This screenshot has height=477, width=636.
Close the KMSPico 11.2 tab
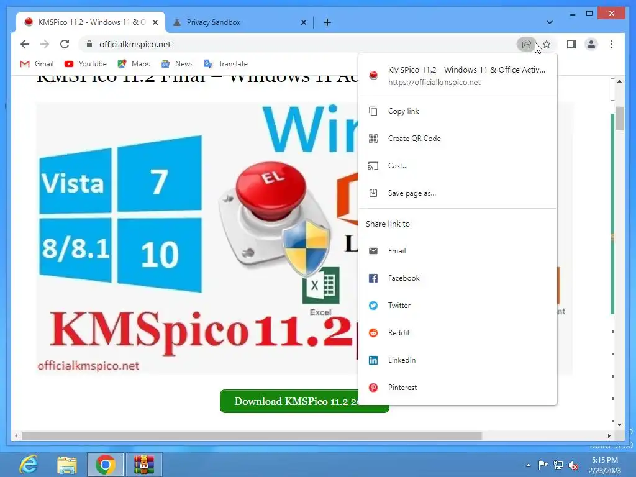[x=155, y=22]
